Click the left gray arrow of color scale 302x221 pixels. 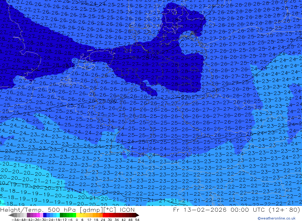(x=11, y=215)
